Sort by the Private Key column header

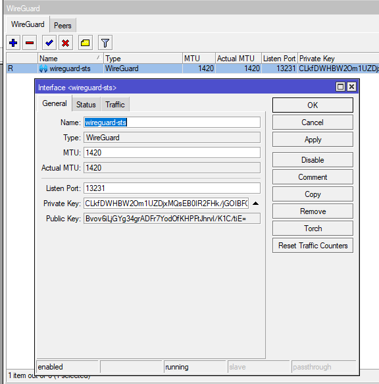coord(338,58)
